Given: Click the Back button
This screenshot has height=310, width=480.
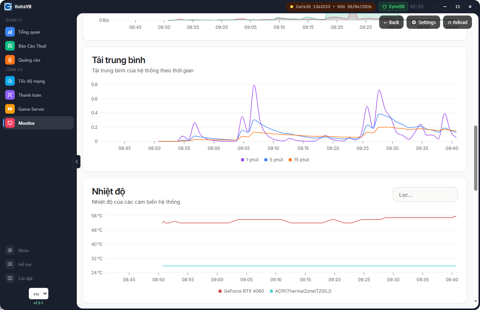Looking at the screenshot, I should [x=391, y=22].
